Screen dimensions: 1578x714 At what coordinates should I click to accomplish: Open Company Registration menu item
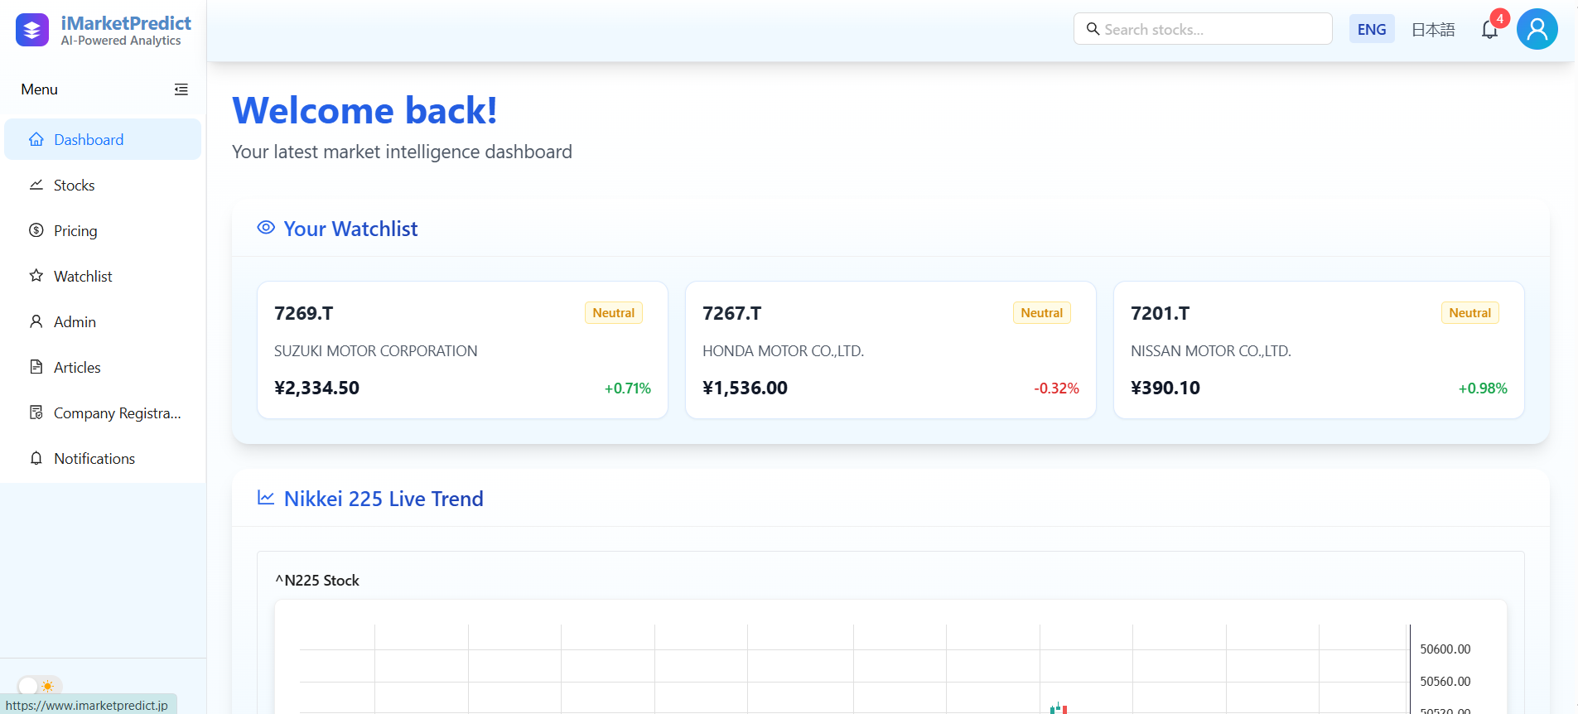[117, 413]
